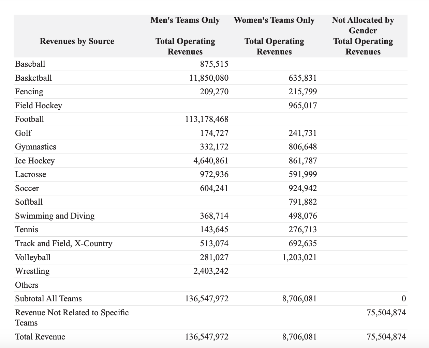Screen dimensions: 429x348
Task: Select Wrestling value 2,403,242
Action: pos(211,271)
